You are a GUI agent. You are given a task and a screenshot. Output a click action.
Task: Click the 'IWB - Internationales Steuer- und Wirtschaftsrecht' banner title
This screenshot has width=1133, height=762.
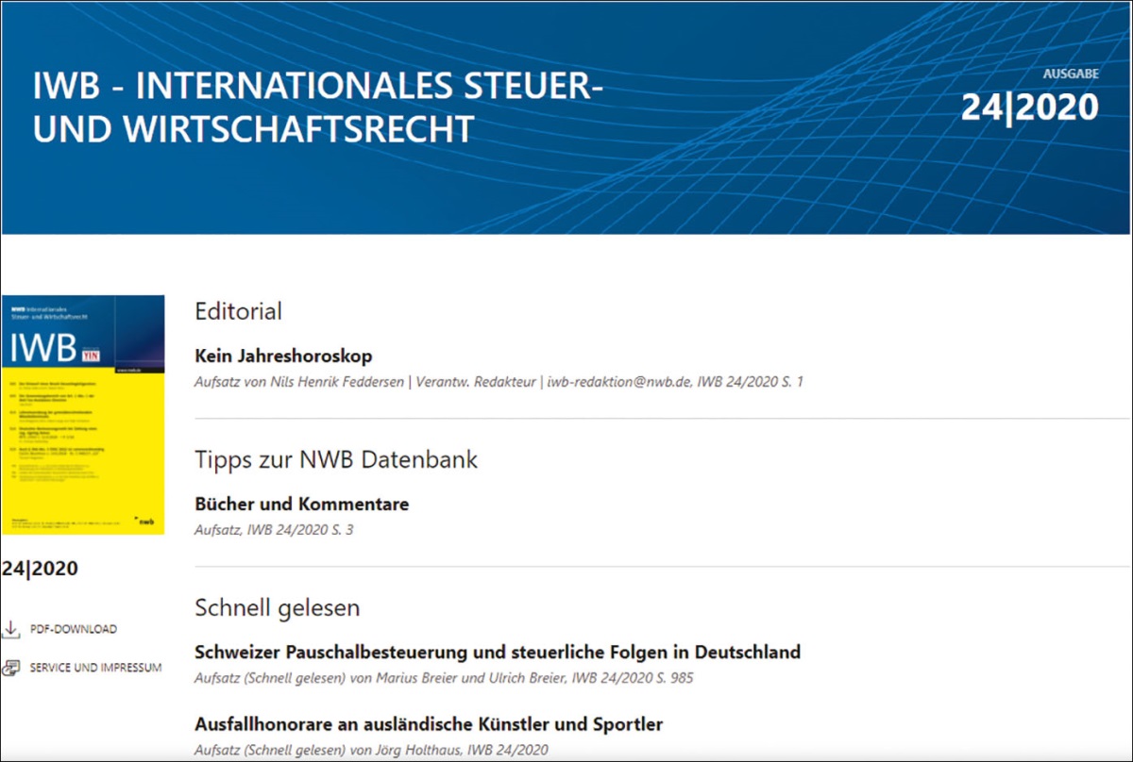317,108
